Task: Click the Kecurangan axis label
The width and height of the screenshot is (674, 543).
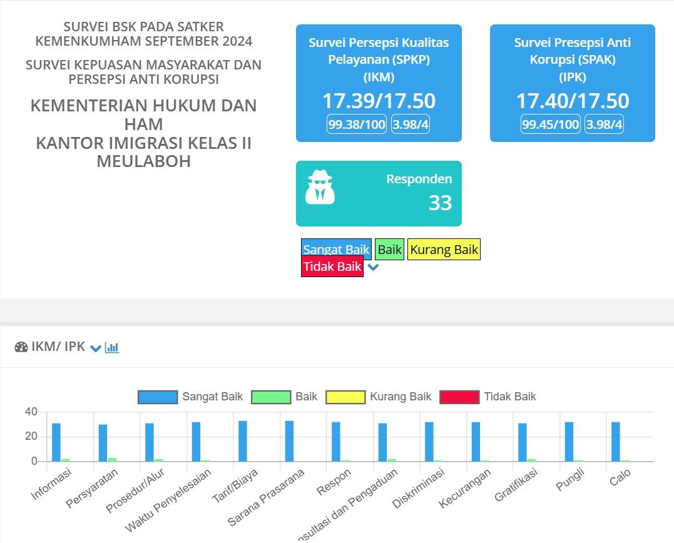Action: click(464, 488)
